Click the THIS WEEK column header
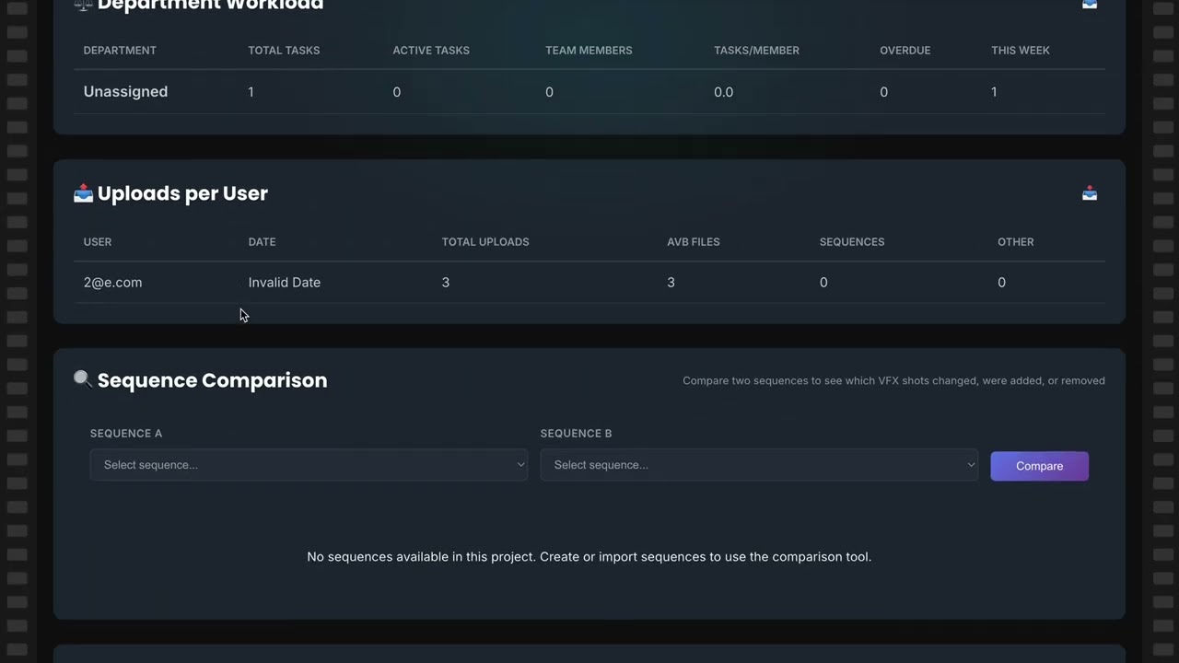 tap(1021, 51)
